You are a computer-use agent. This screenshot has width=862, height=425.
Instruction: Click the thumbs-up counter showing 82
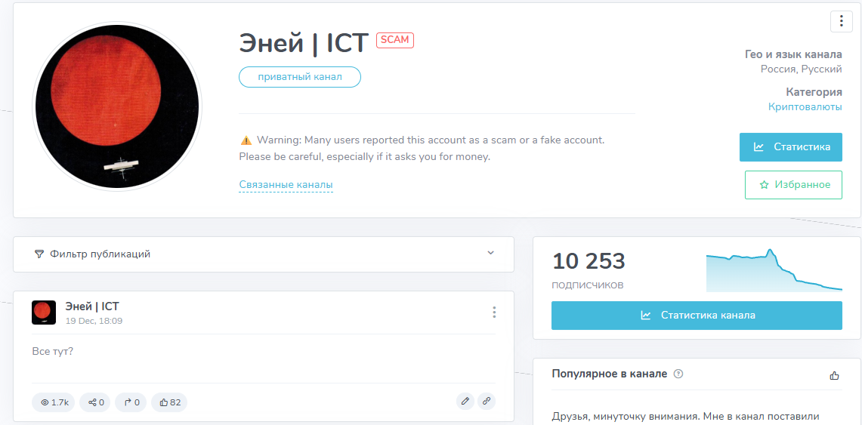click(x=169, y=402)
